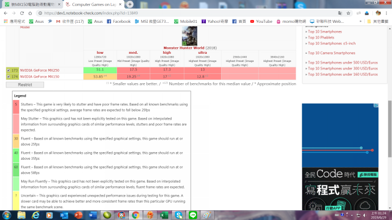The image size is (392, 220).
Task: Open Word from the taskbar
Action: click(93, 215)
